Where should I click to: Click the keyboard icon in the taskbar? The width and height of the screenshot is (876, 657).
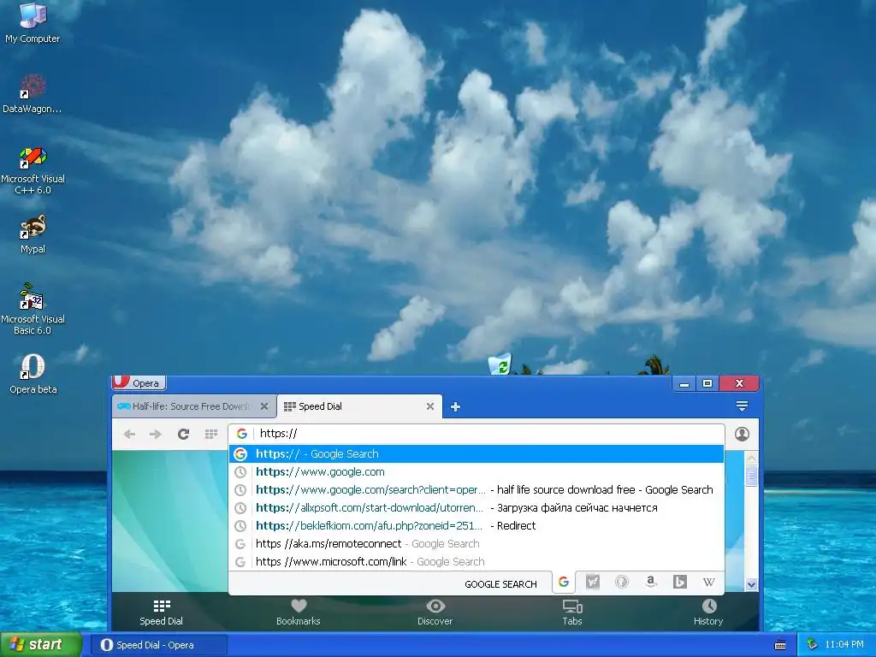(x=780, y=645)
